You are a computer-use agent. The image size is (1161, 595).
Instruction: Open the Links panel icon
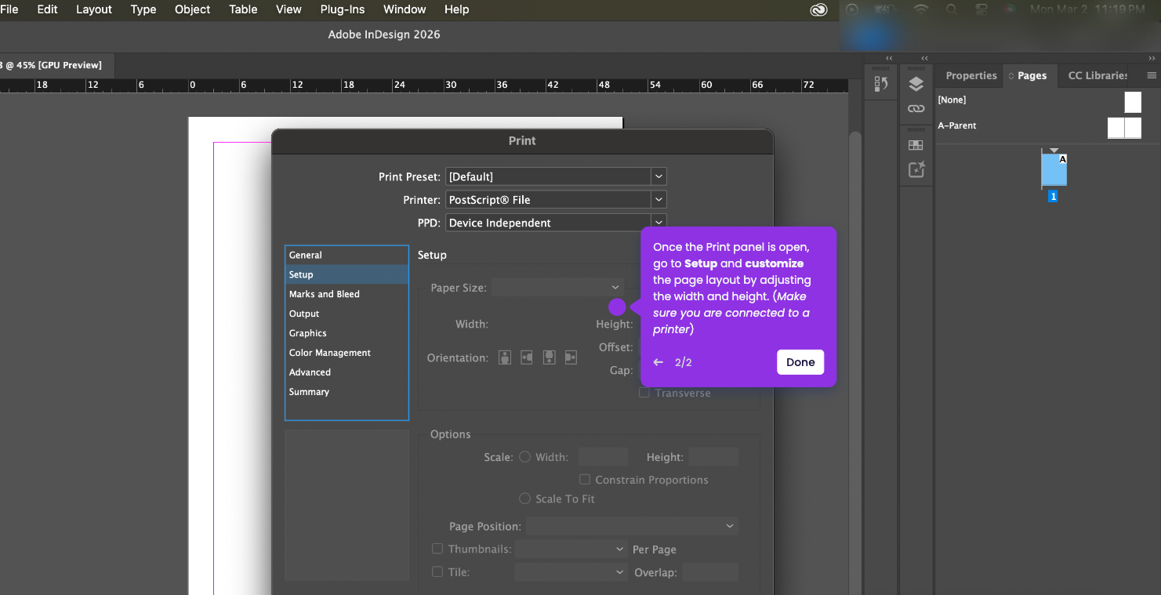tap(916, 109)
